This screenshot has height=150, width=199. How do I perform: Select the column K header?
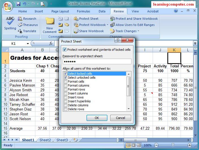coord(174,50)
